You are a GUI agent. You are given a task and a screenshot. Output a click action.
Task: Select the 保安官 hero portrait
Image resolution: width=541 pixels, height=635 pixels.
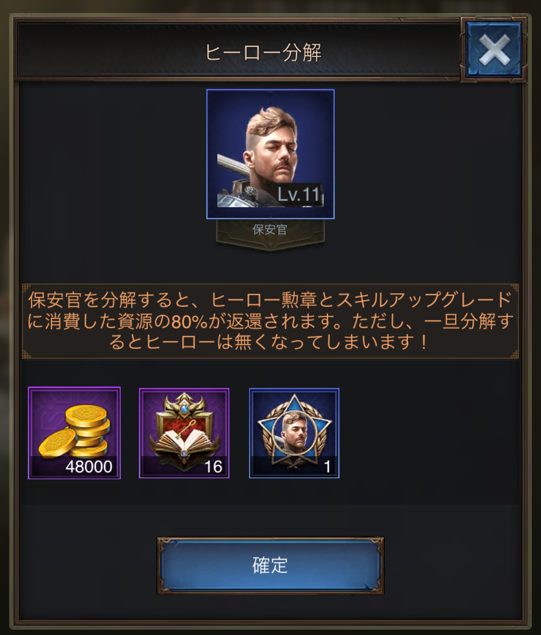tap(270, 154)
